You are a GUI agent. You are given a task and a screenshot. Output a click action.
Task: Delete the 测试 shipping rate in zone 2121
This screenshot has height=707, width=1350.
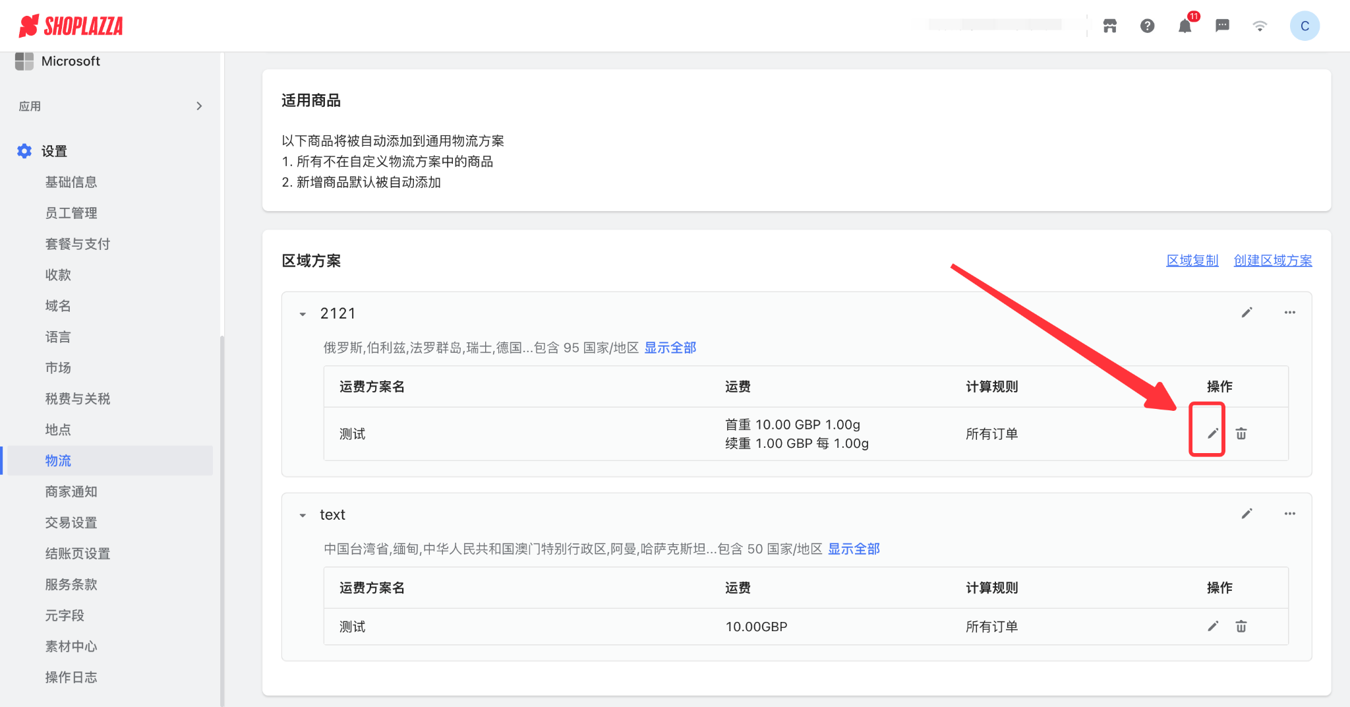click(1241, 433)
